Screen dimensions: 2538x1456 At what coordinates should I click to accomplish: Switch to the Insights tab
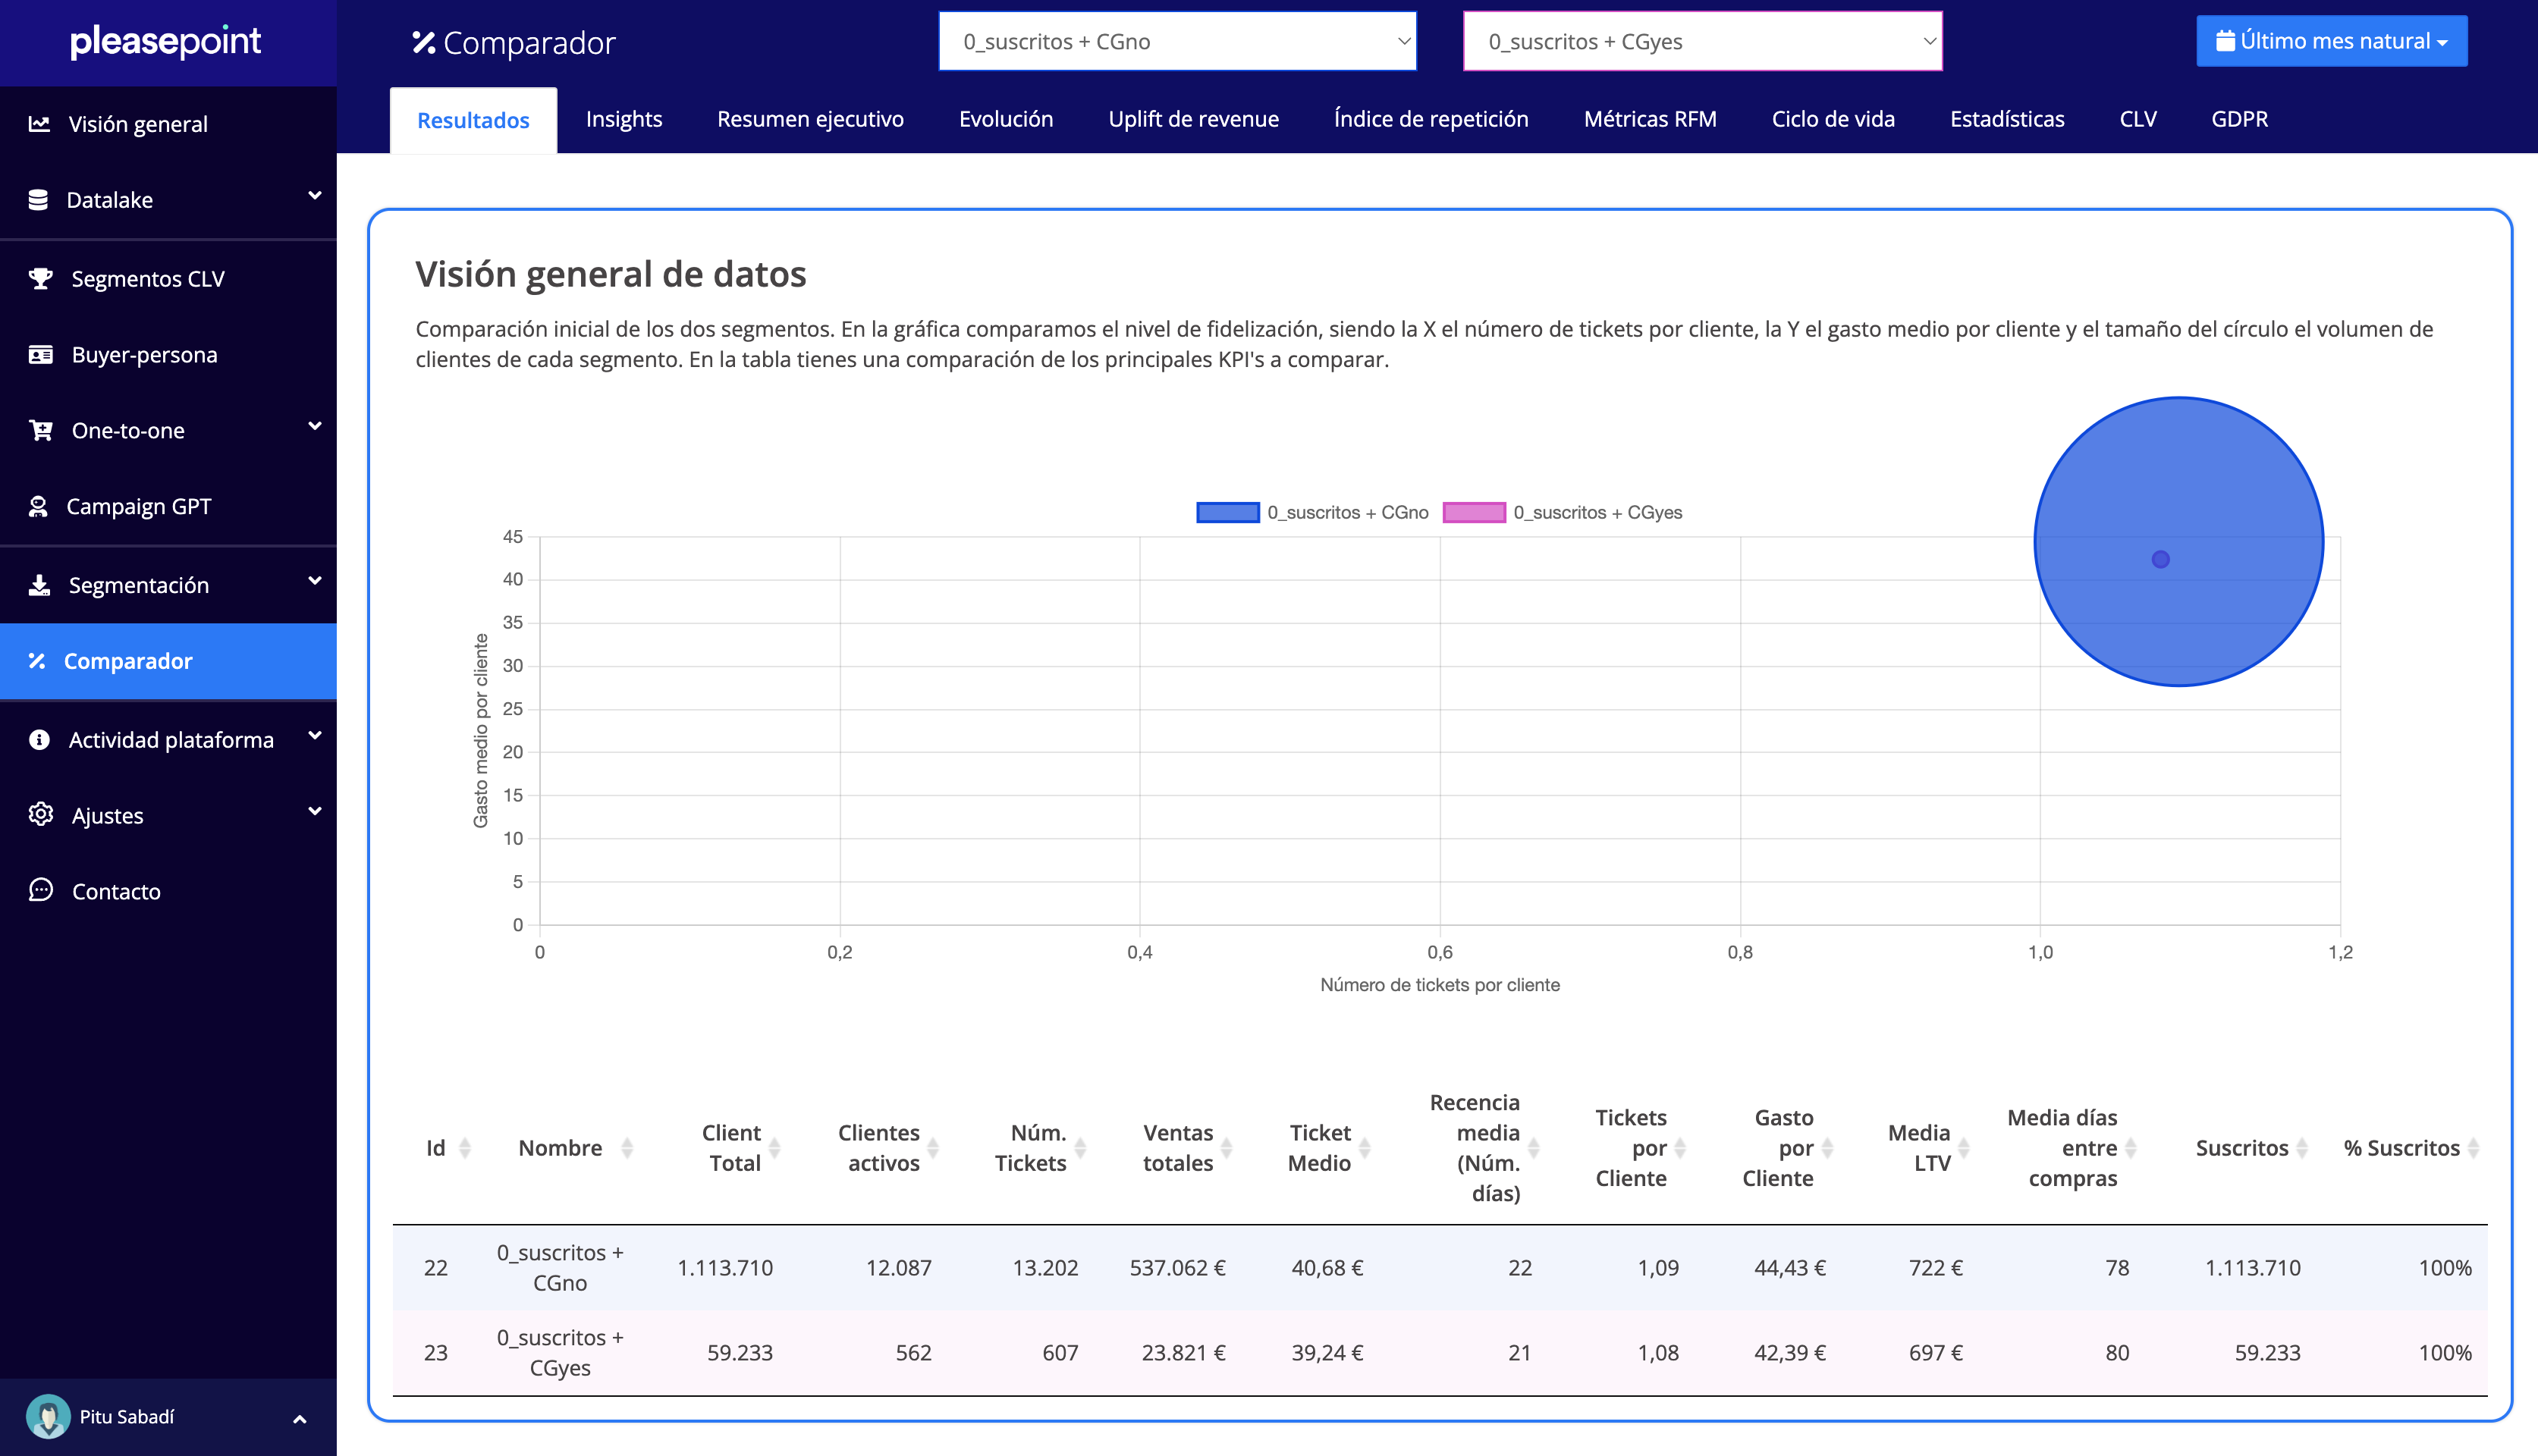click(x=624, y=119)
